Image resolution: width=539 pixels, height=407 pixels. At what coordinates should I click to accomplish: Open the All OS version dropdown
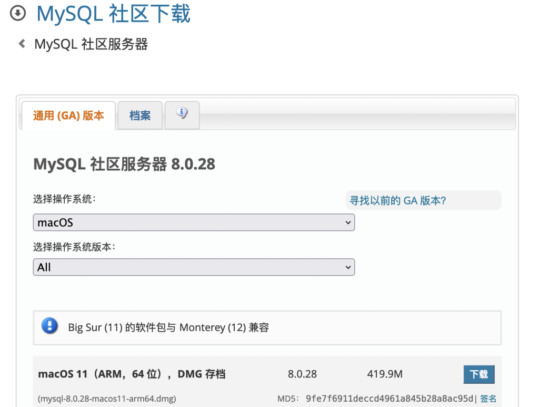[194, 267]
